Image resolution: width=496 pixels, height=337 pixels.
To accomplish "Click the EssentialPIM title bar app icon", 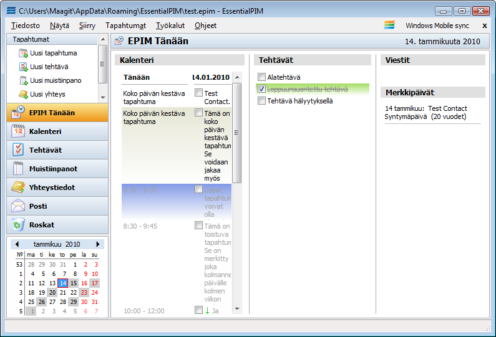I will (11, 11).
